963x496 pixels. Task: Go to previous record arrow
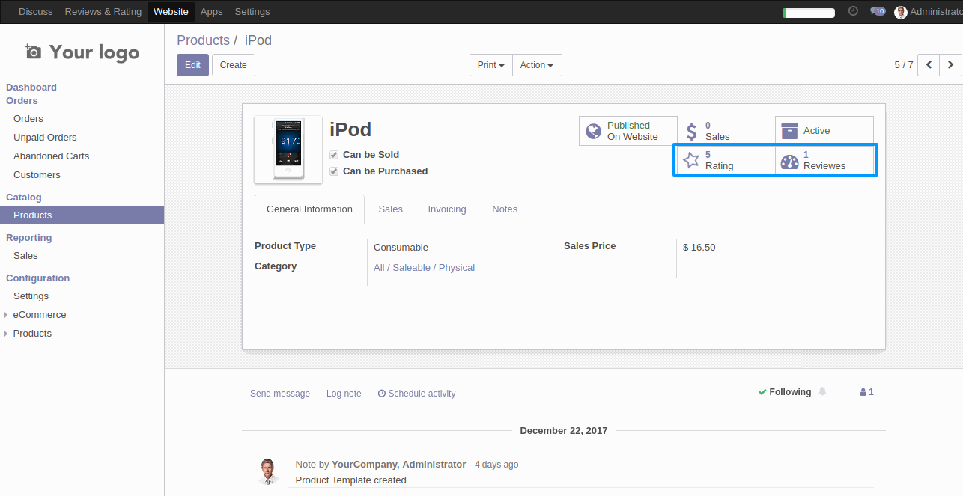coord(929,65)
